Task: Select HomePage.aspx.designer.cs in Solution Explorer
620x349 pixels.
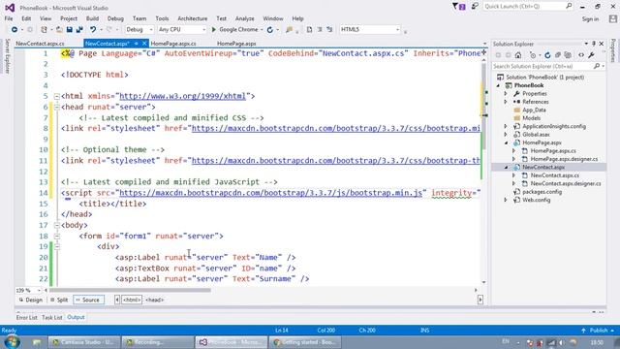Action: pos(564,159)
